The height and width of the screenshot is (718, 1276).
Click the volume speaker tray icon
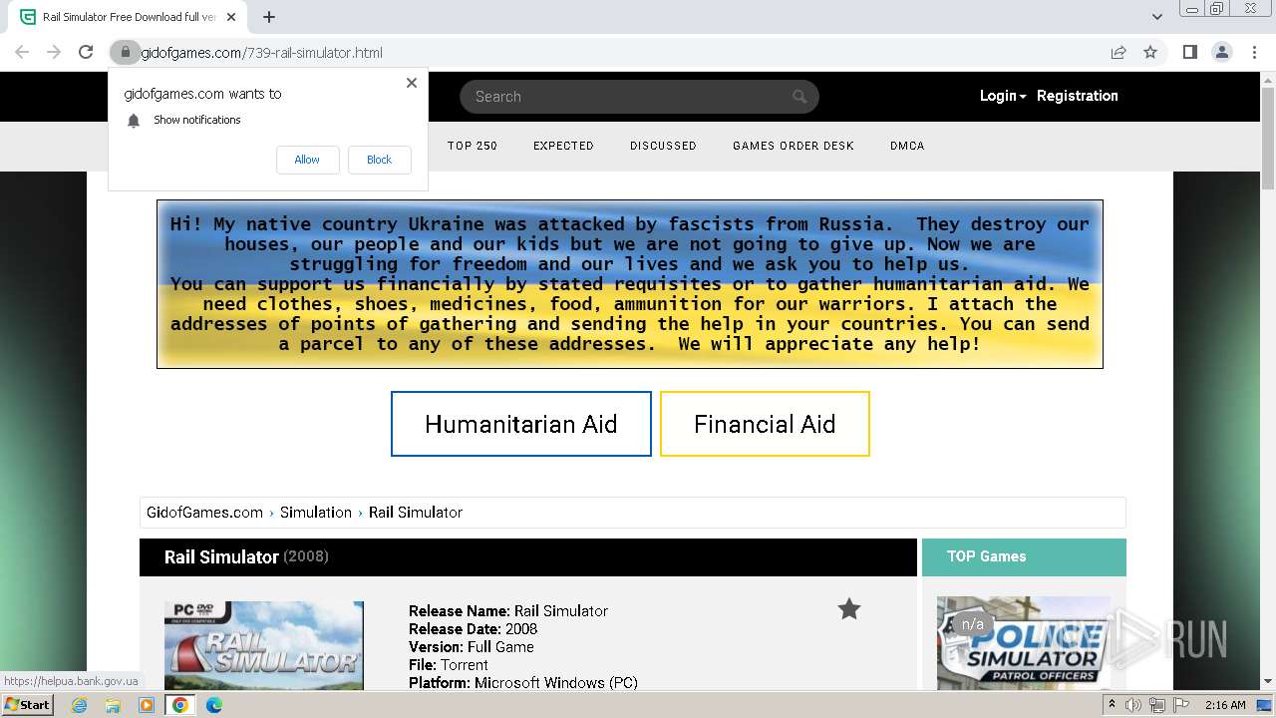[1133, 705]
